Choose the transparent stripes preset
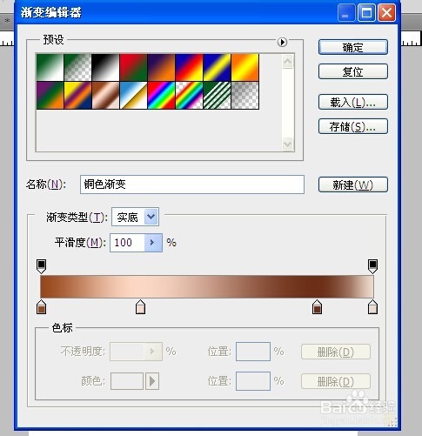The image size is (422, 436). (217, 95)
